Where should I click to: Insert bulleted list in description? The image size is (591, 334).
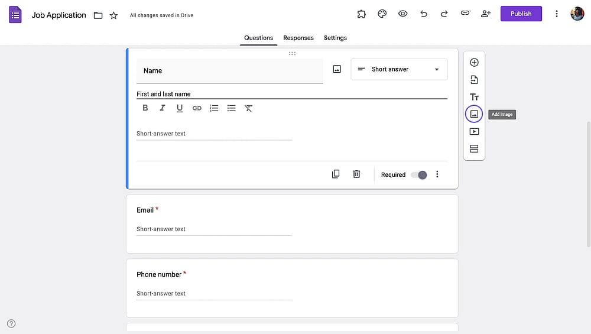click(232, 108)
